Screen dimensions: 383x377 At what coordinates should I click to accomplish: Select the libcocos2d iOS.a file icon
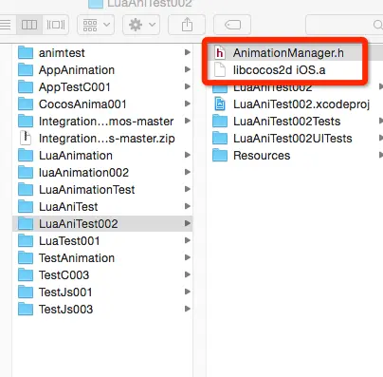coord(220,69)
